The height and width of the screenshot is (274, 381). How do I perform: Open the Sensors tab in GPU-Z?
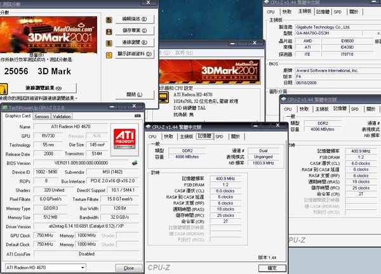point(42,117)
